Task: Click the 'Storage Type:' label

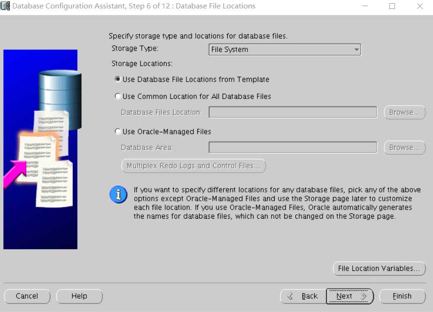Action: (135, 48)
